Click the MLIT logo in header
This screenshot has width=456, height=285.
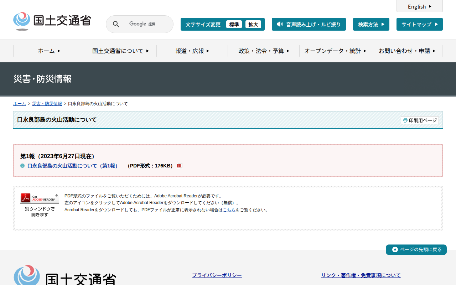[x=52, y=21]
